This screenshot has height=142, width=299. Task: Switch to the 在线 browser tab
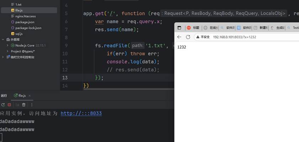point(211,28)
